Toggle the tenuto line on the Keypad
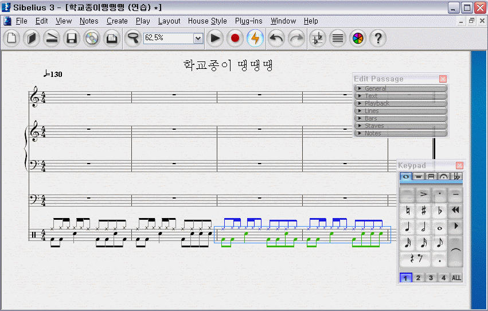Image resolution: width=488 pixels, height=311 pixels. (455, 195)
